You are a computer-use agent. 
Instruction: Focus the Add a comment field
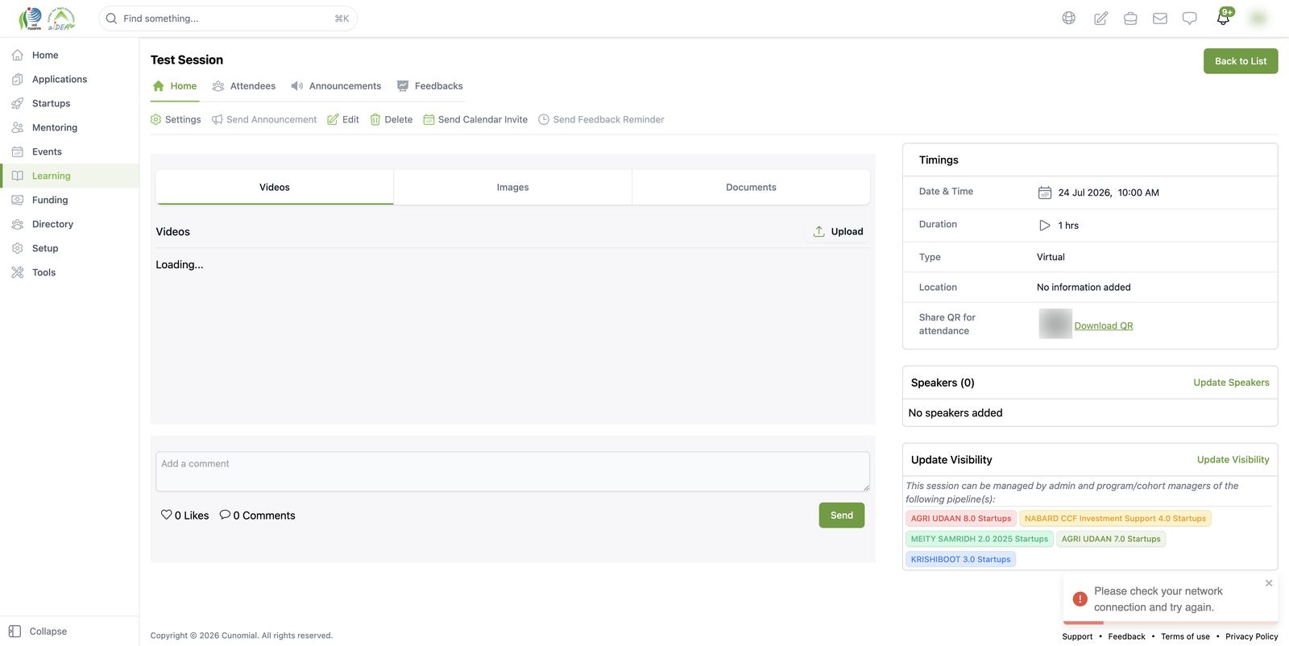pos(512,471)
